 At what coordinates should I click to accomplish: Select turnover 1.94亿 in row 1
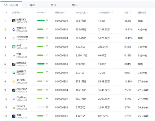(x=102, y=21)
